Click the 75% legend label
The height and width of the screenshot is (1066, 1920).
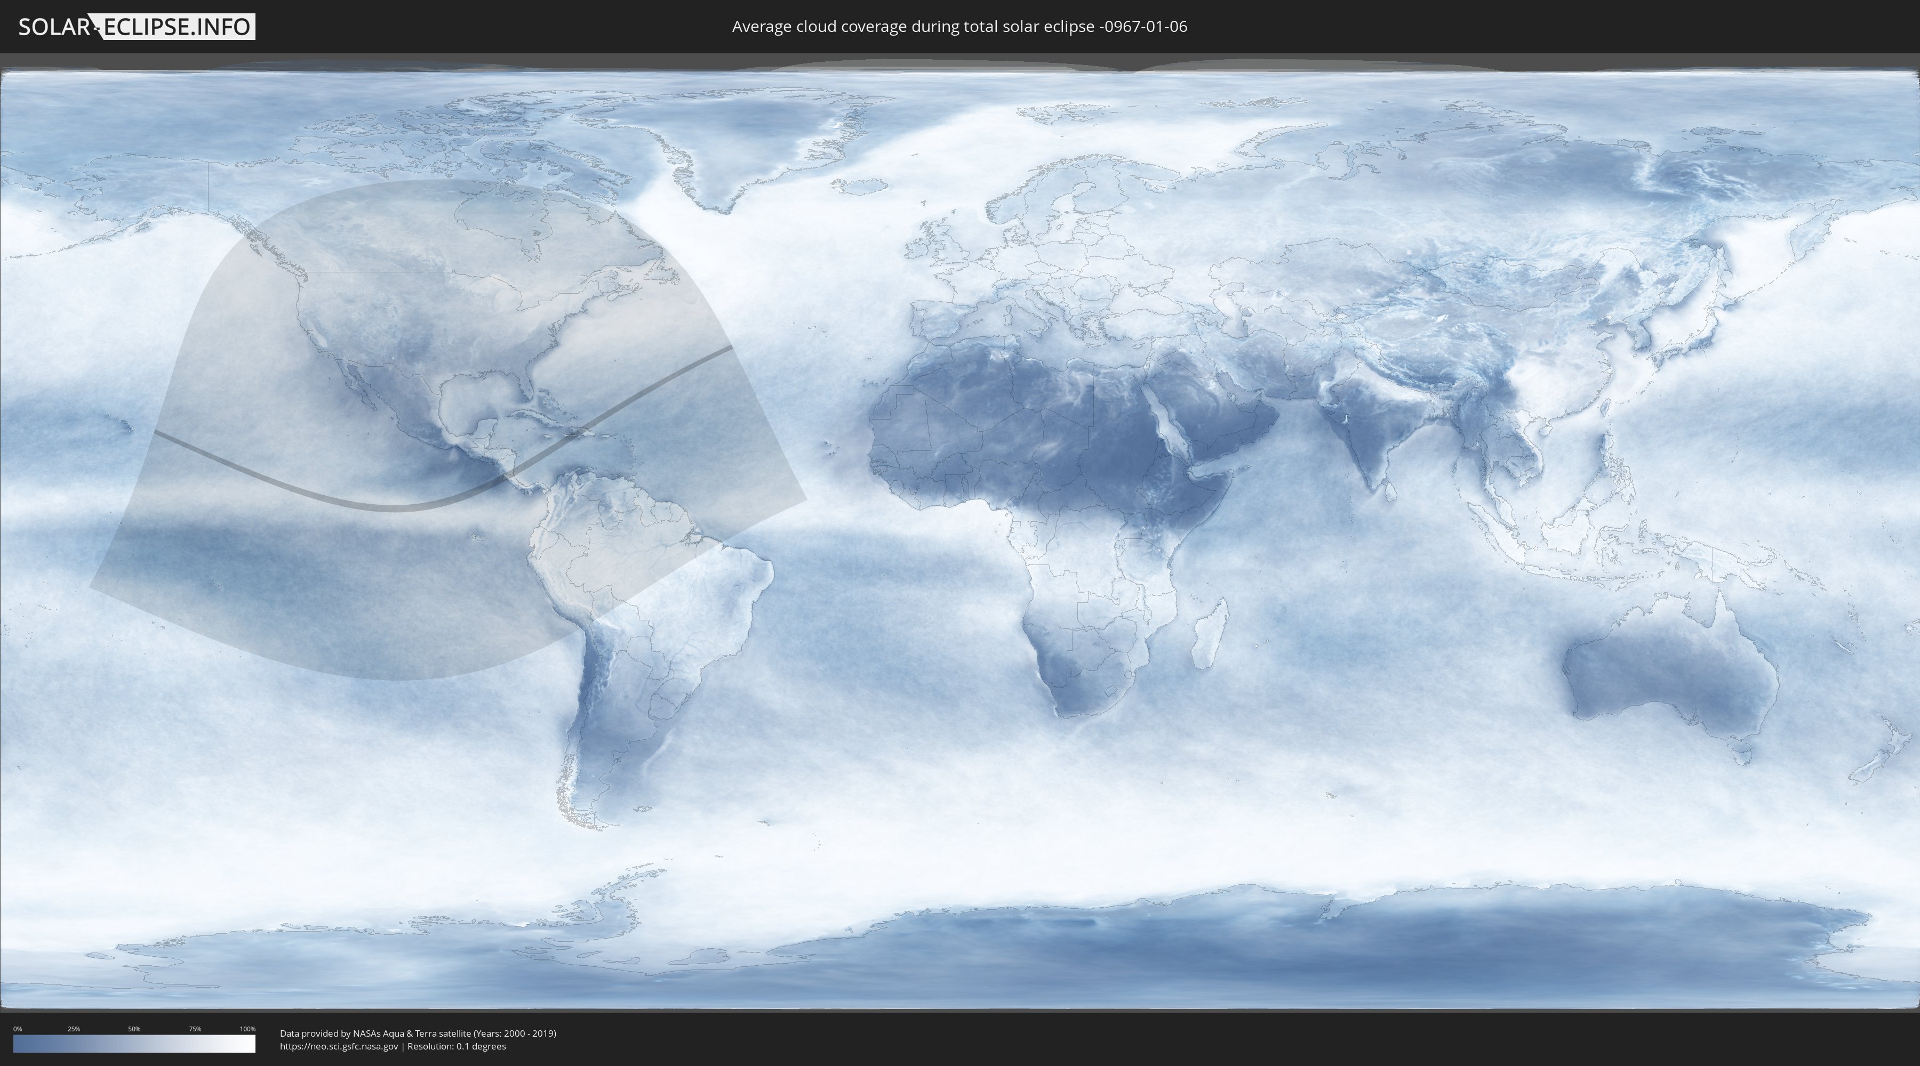coord(195,1029)
